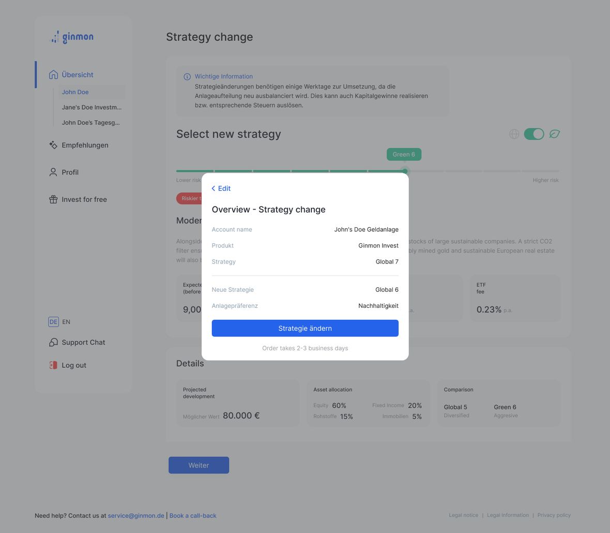Image resolution: width=610 pixels, height=533 pixels.
Task: Click the Global 7 strategy value
Action: click(387, 262)
